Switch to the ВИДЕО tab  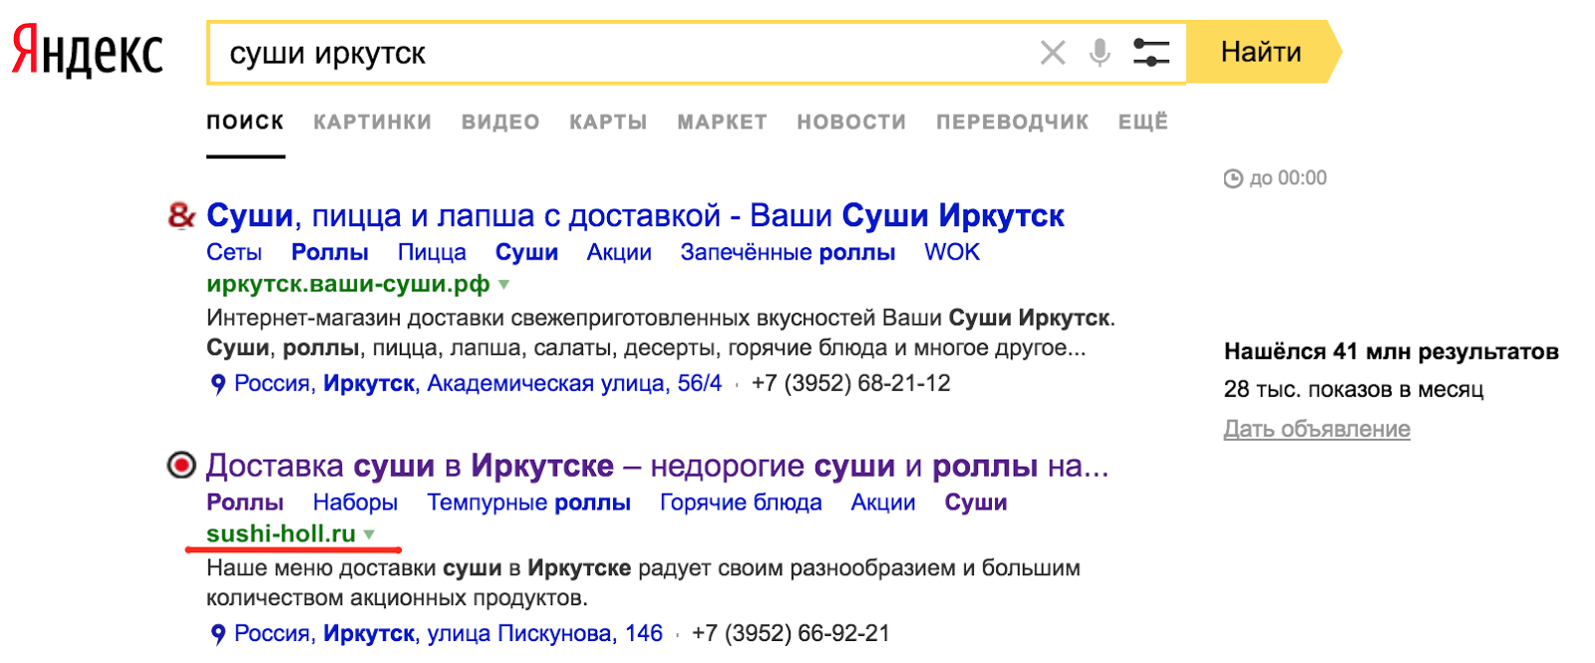[x=500, y=122]
